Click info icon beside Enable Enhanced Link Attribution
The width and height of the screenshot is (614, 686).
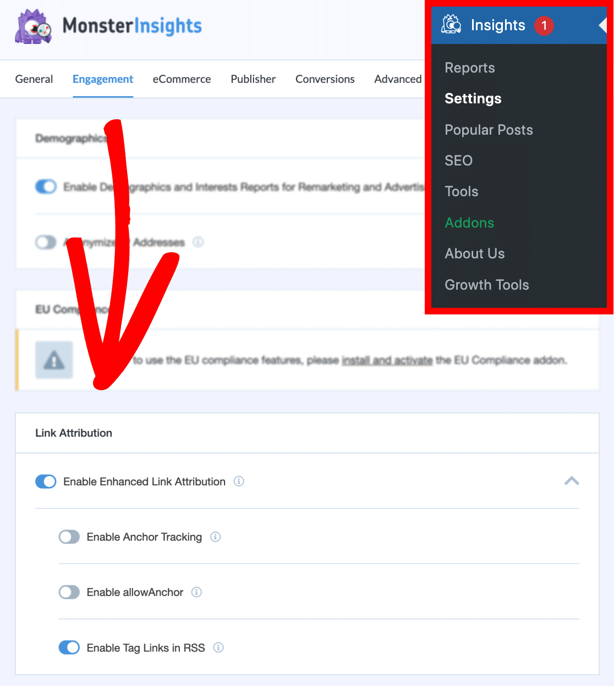(239, 482)
